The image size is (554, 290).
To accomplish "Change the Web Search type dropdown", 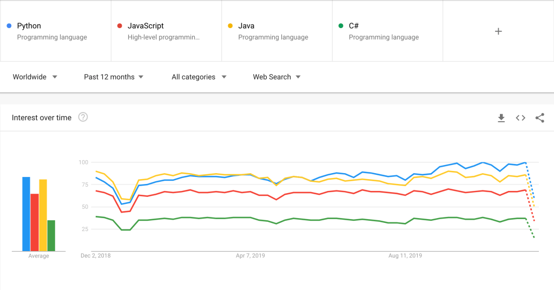I will [276, 77].
